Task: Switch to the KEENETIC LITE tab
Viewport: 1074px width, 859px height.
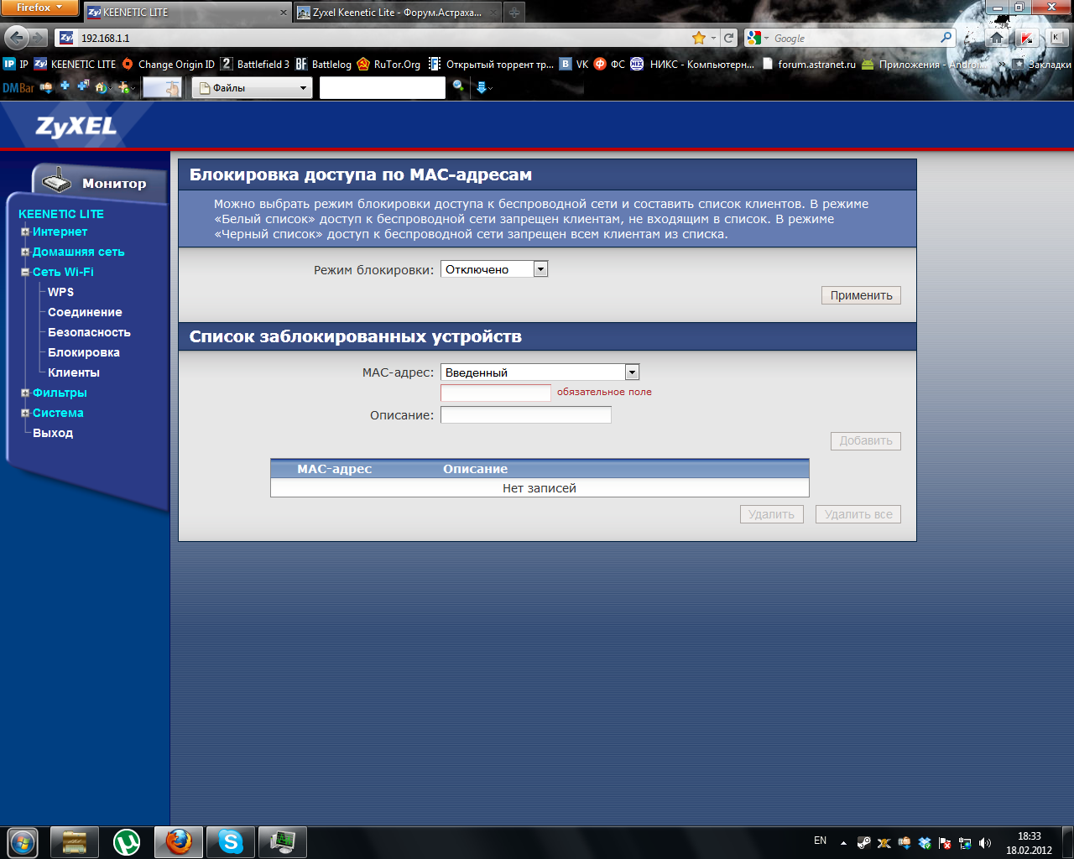Action: 186,13
